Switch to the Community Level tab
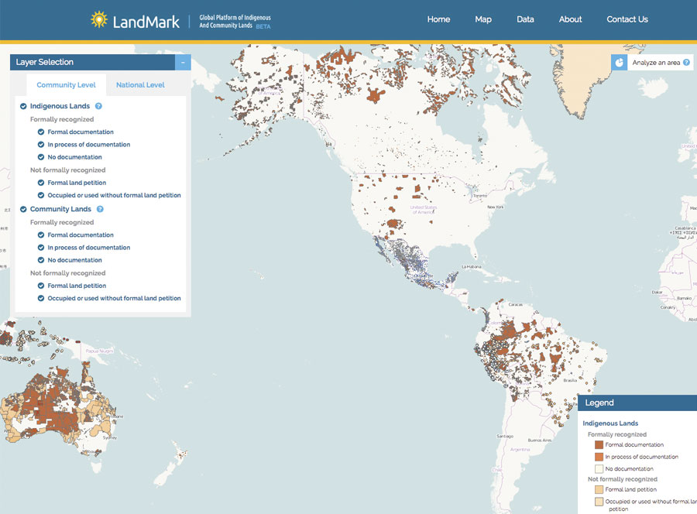Image resolution: width=697 pixels, height=514 pixels. pos(67,85)
